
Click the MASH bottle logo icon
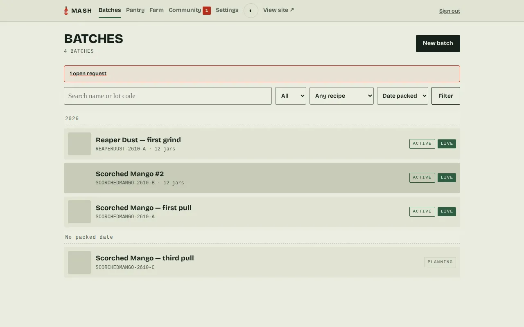tap(66, 11)
